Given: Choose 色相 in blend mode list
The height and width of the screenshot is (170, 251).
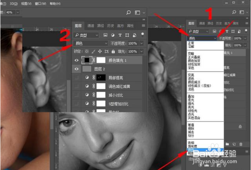Looking at the screenshot, I should (x=191, y=142).
